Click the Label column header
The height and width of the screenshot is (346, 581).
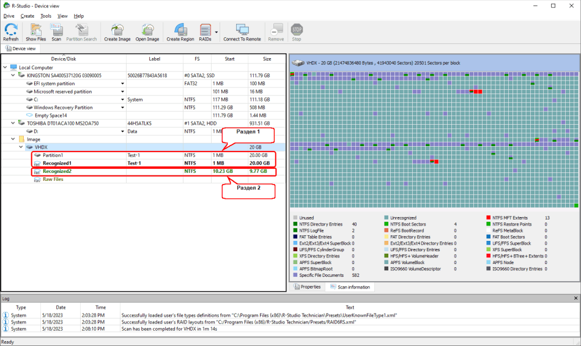pyautogui.click(x=155, y=59)
